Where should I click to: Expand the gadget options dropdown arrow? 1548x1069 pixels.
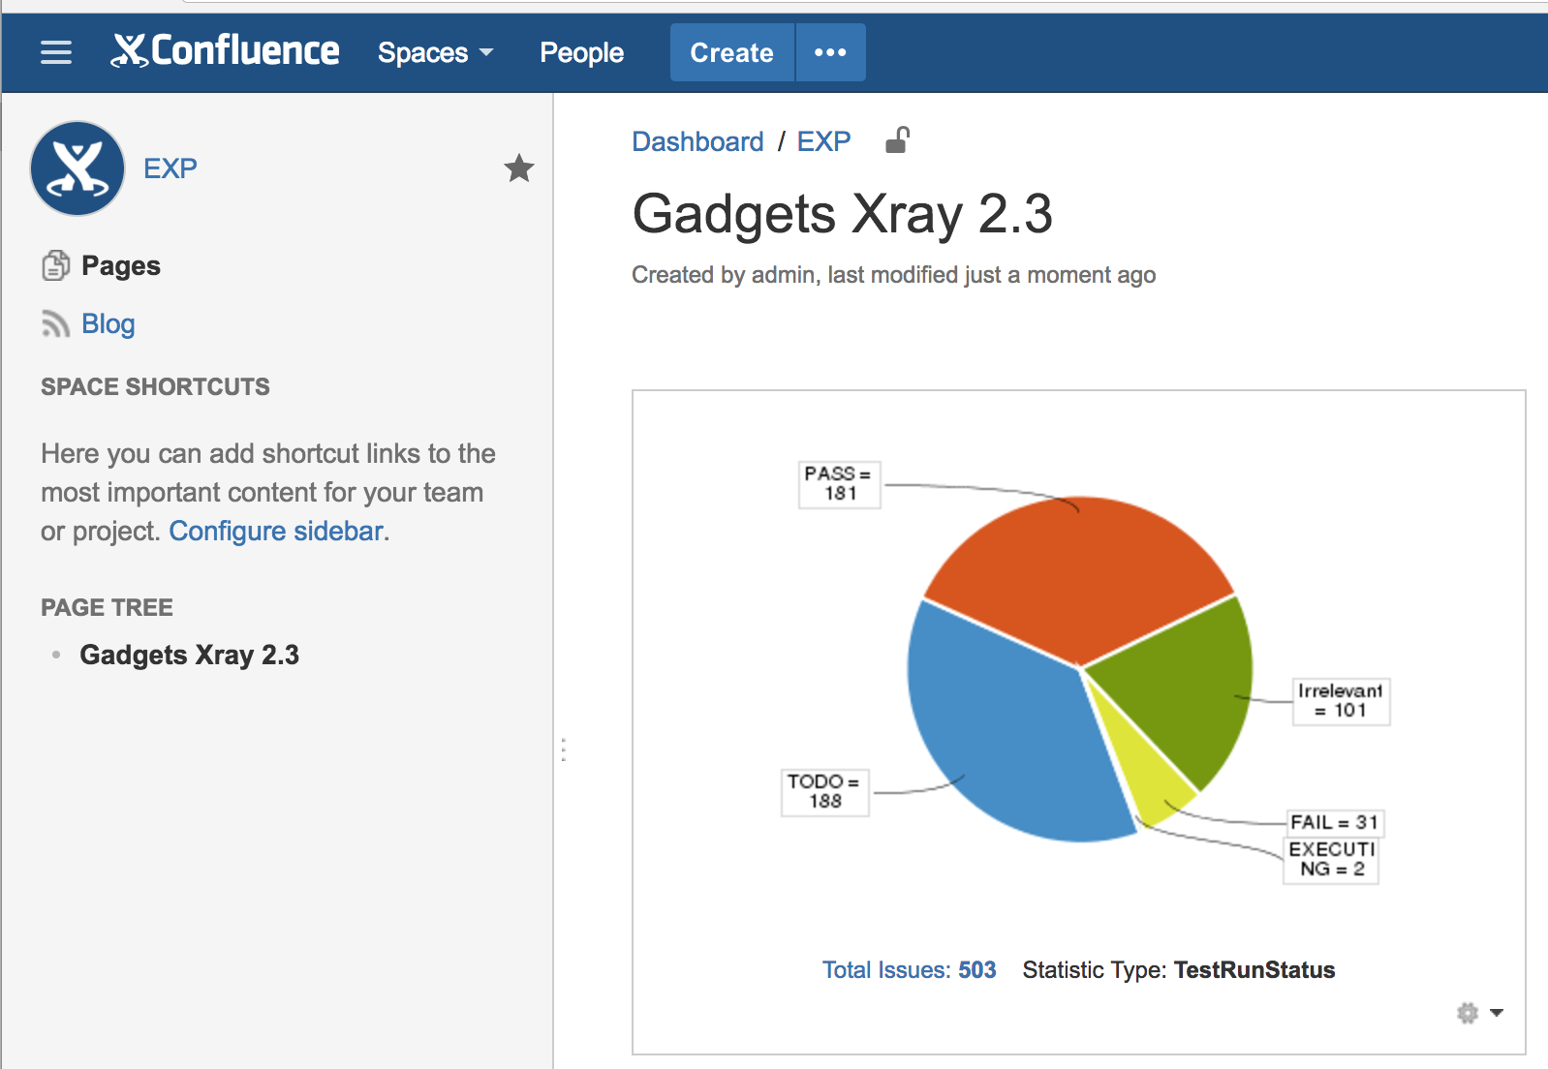[x=1497, y=1013]
